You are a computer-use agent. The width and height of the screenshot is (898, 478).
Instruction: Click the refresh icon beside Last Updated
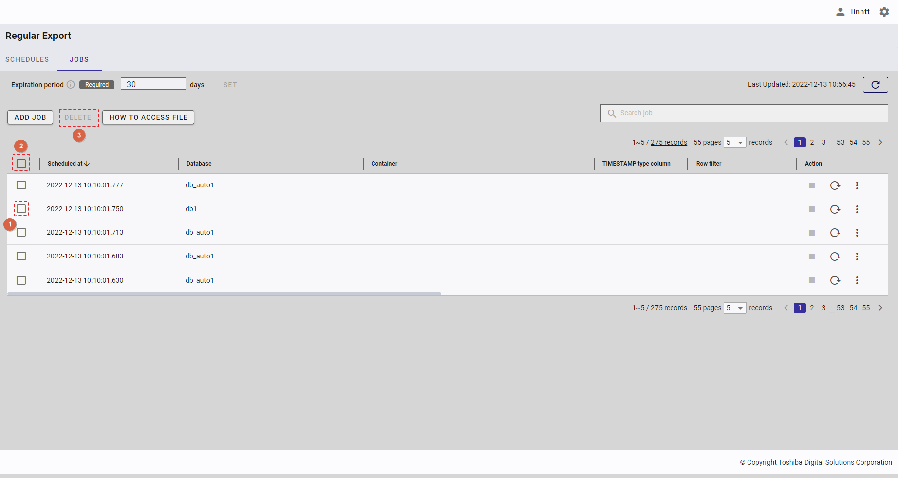tap(875, 85)
